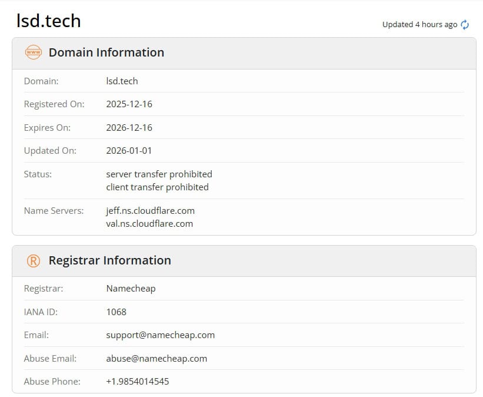Click the server transfer prohibited status
Viewport: 483px width, 397px height.
pos(159,174)
